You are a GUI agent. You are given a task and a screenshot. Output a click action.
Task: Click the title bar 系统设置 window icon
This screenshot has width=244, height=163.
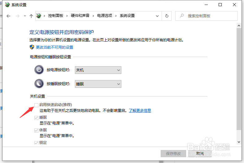click(x=7, y=5)
